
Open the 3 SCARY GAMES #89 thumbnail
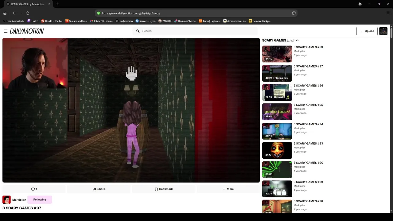click(x=277, y=189)
